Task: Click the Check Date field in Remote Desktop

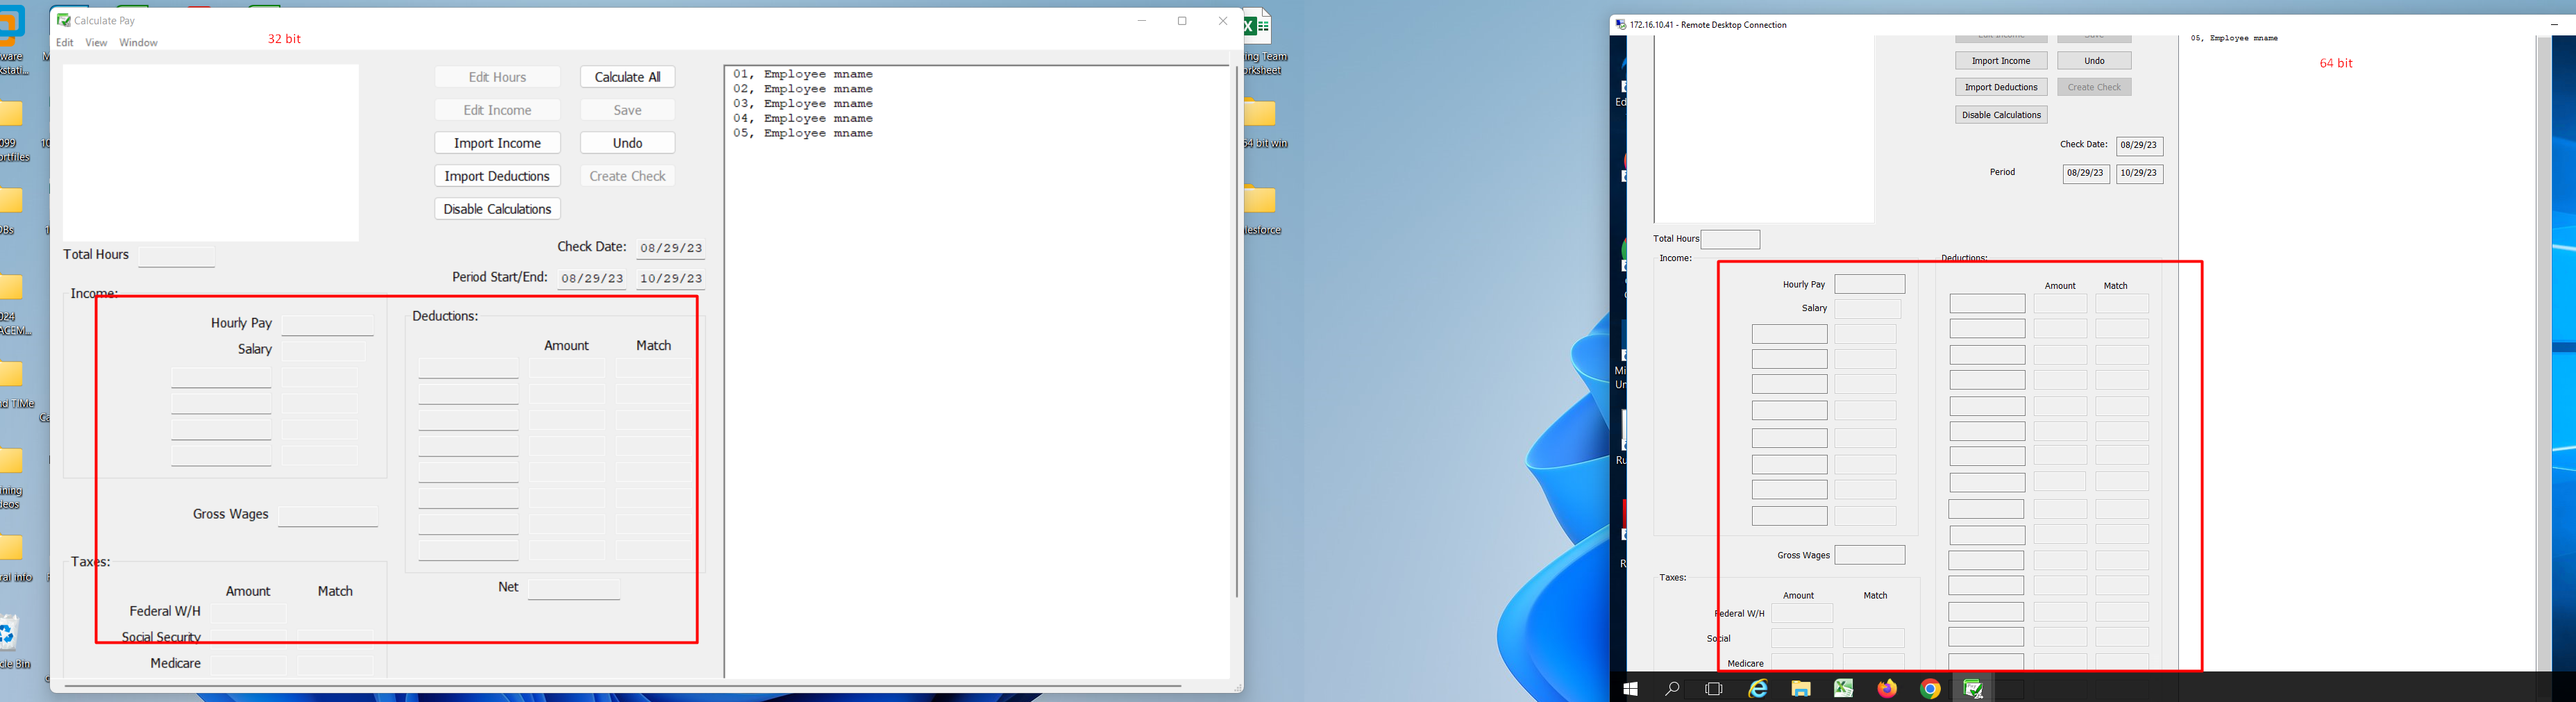Action: point(2140,146)
